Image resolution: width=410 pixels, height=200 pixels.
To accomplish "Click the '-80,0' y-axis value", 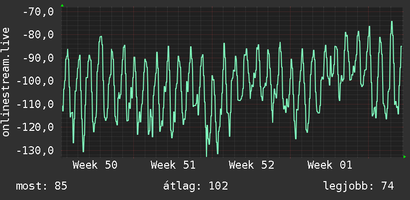I will 38,35.
